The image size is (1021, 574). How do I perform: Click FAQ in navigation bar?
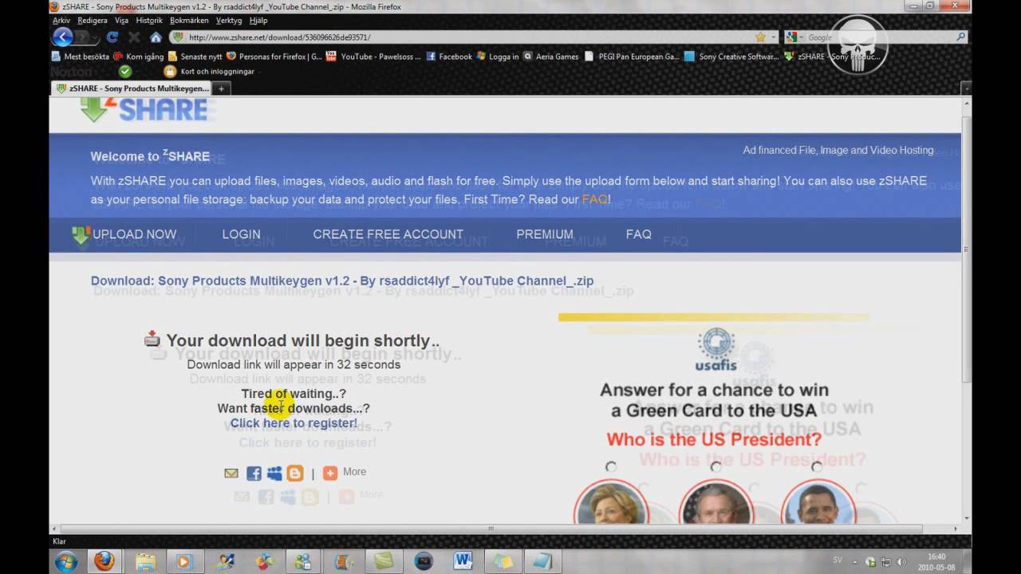(x=638, y=234)
